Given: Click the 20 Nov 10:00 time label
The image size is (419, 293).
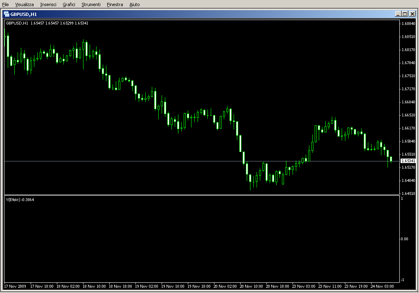Looking at the screenshot, I should pos(251,286).
